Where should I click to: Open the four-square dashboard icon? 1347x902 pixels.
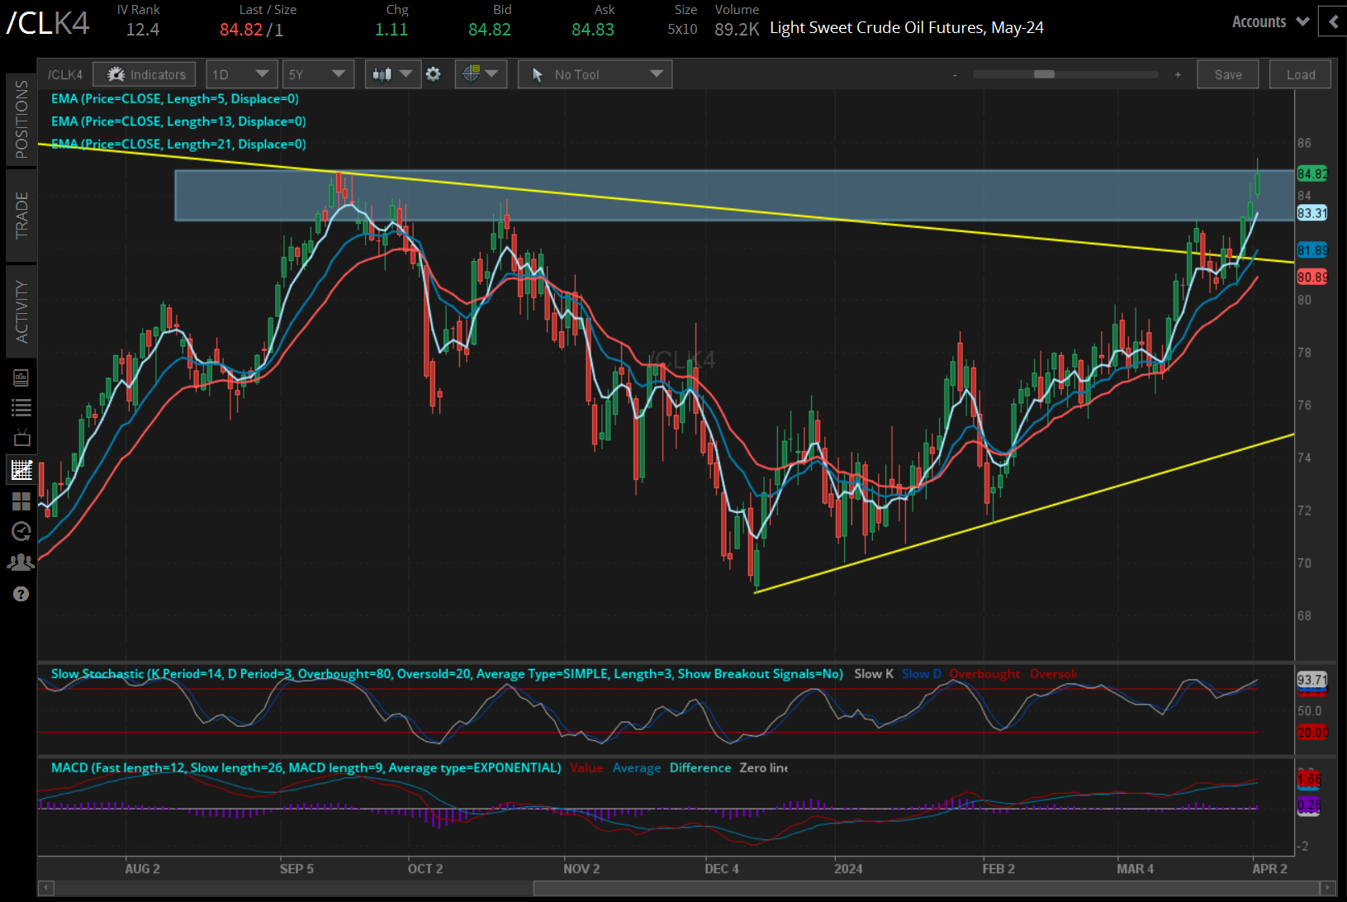tap(21, 501)
